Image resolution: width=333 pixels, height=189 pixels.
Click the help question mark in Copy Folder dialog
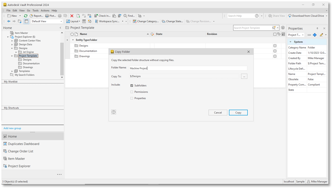[114, 112]
